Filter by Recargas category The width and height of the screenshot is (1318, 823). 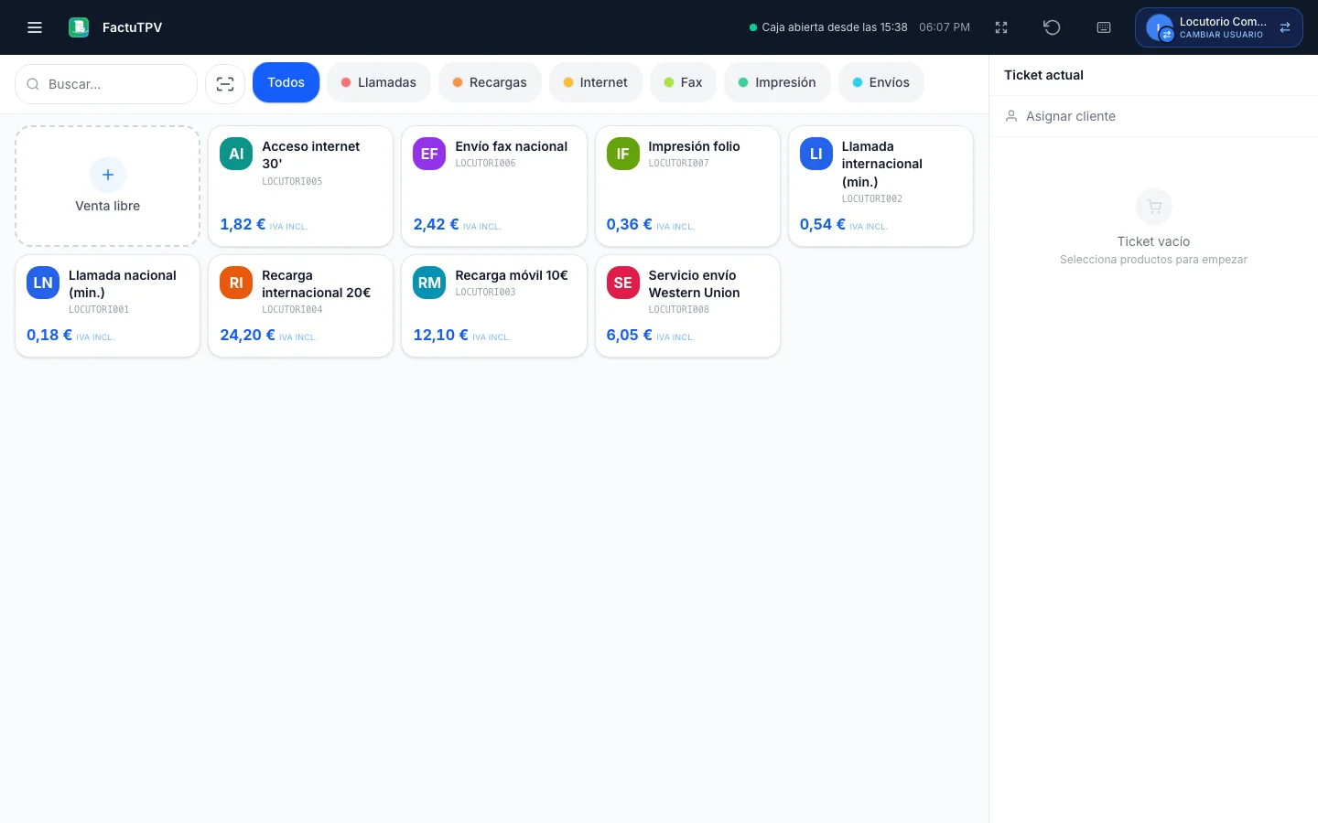pos(490,82)
